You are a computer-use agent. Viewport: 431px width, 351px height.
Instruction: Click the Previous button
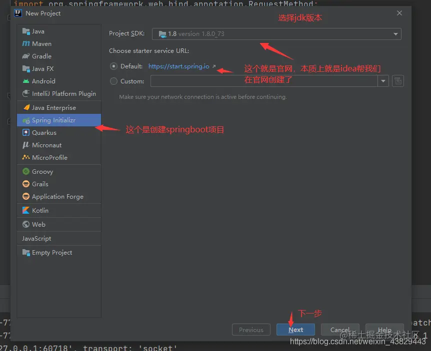pos(251,330)
